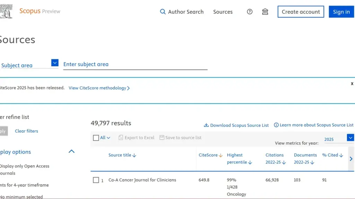Open the Subject area dropdown arrow
Image resolution: width=355 pixels, height=199 pixels.
click(x=54, y=63)
